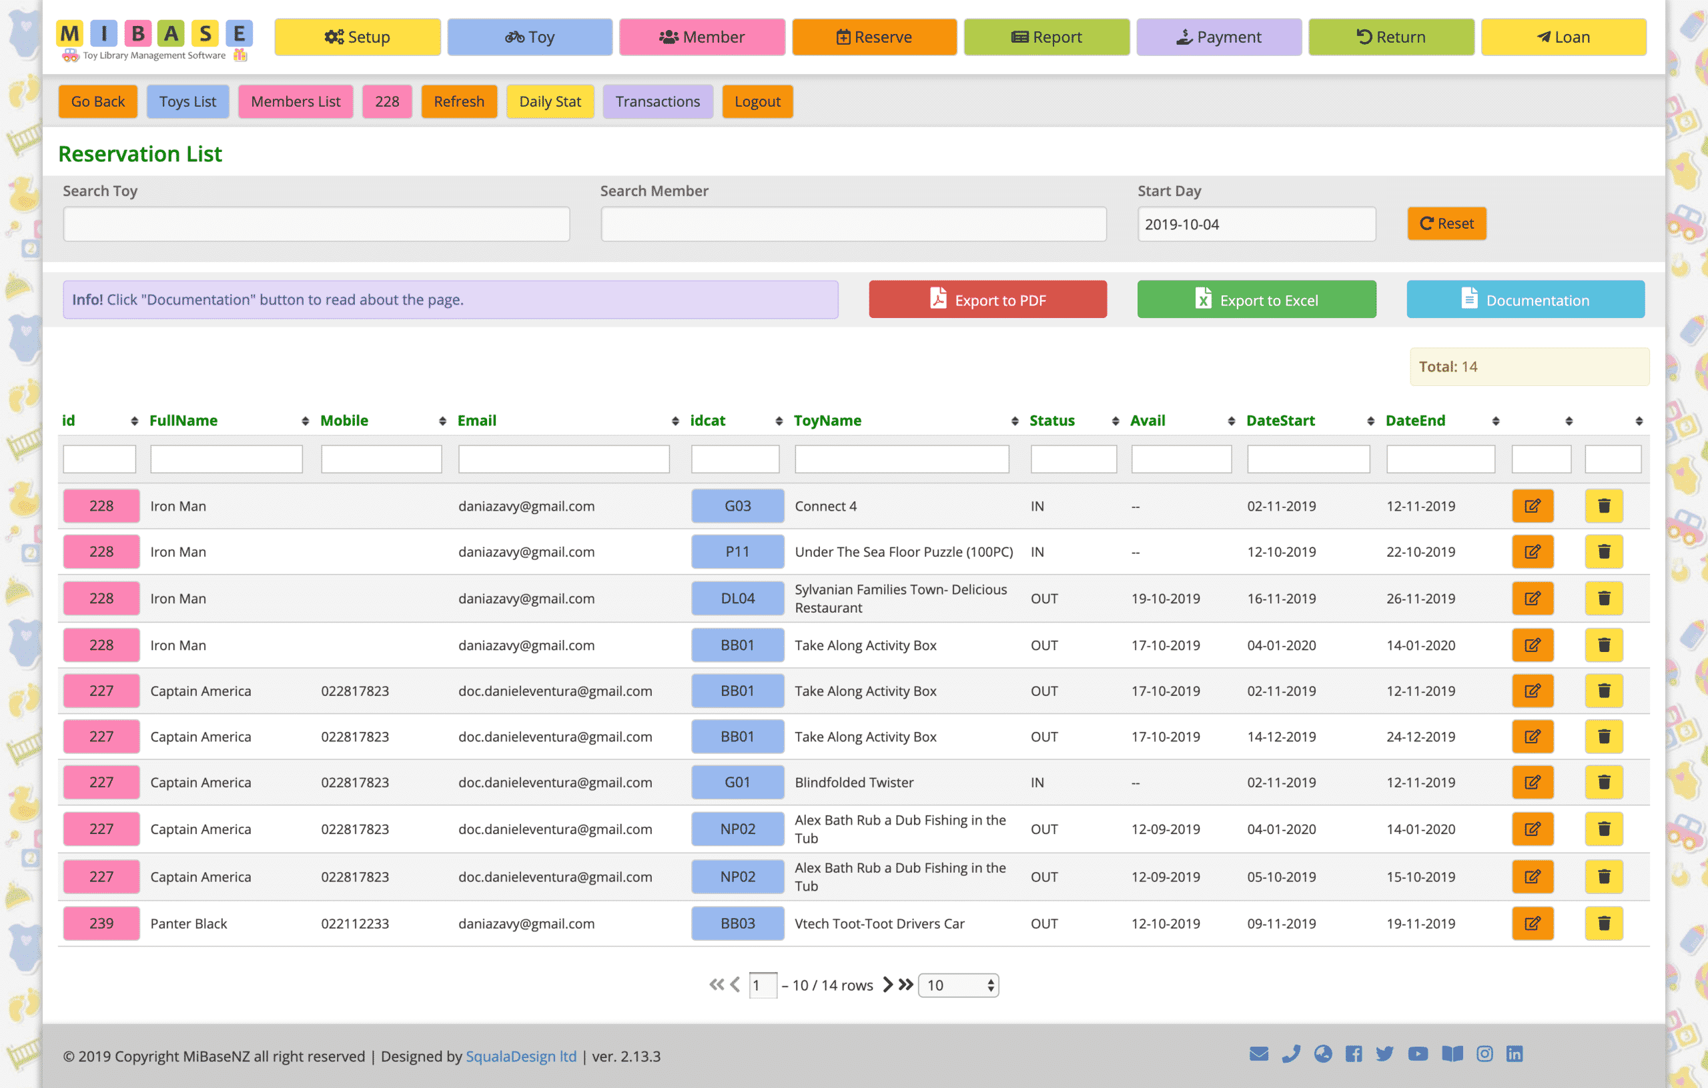Click the Refresh button
1708x1088 pixels.
(459, 101)
